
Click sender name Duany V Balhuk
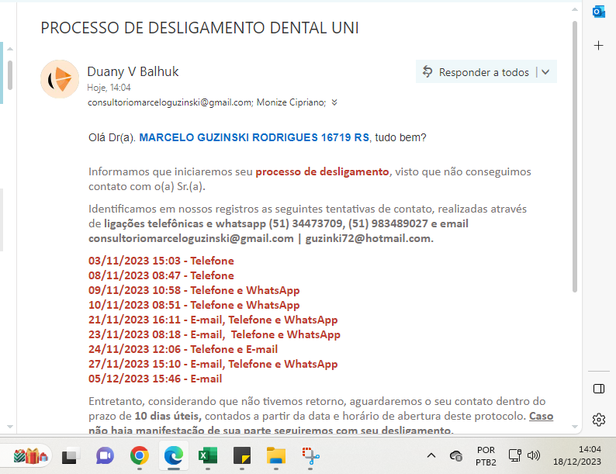click(x=133, y=71)
